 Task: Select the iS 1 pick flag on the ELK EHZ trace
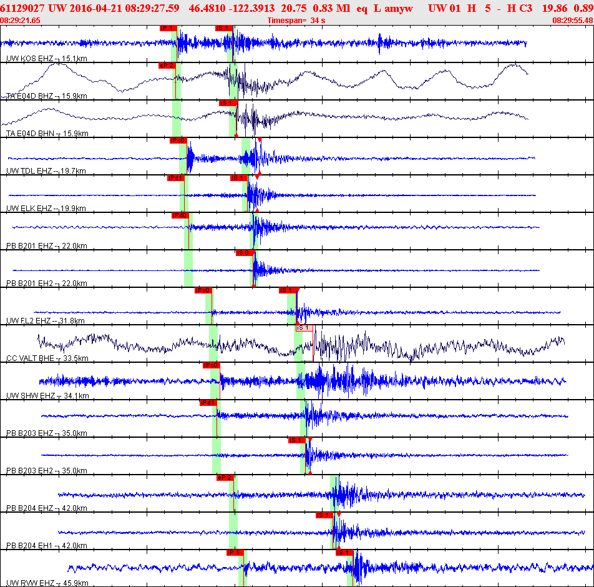[x=239, y=178]
